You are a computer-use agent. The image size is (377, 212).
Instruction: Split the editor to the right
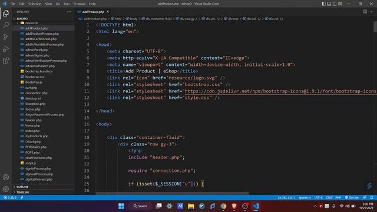tap(365, 12)
